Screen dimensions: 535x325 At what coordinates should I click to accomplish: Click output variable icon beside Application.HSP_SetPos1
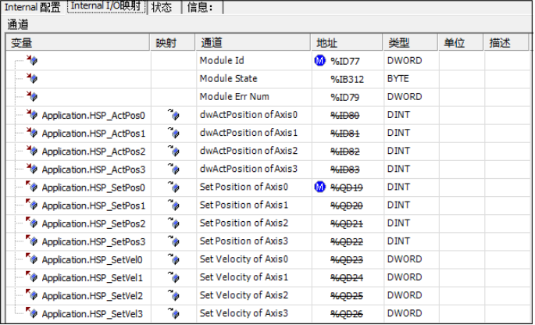coord(32,205)
